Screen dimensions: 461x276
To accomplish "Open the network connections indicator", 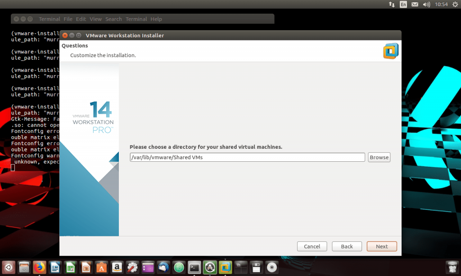I will pos(392,4).
